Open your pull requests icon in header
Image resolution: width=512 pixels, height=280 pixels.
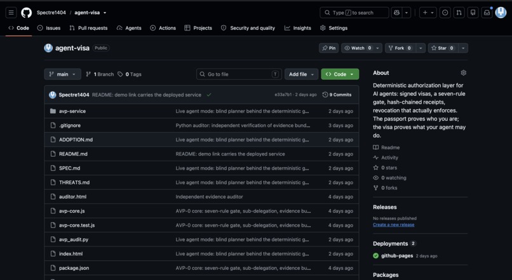point(459,13)
